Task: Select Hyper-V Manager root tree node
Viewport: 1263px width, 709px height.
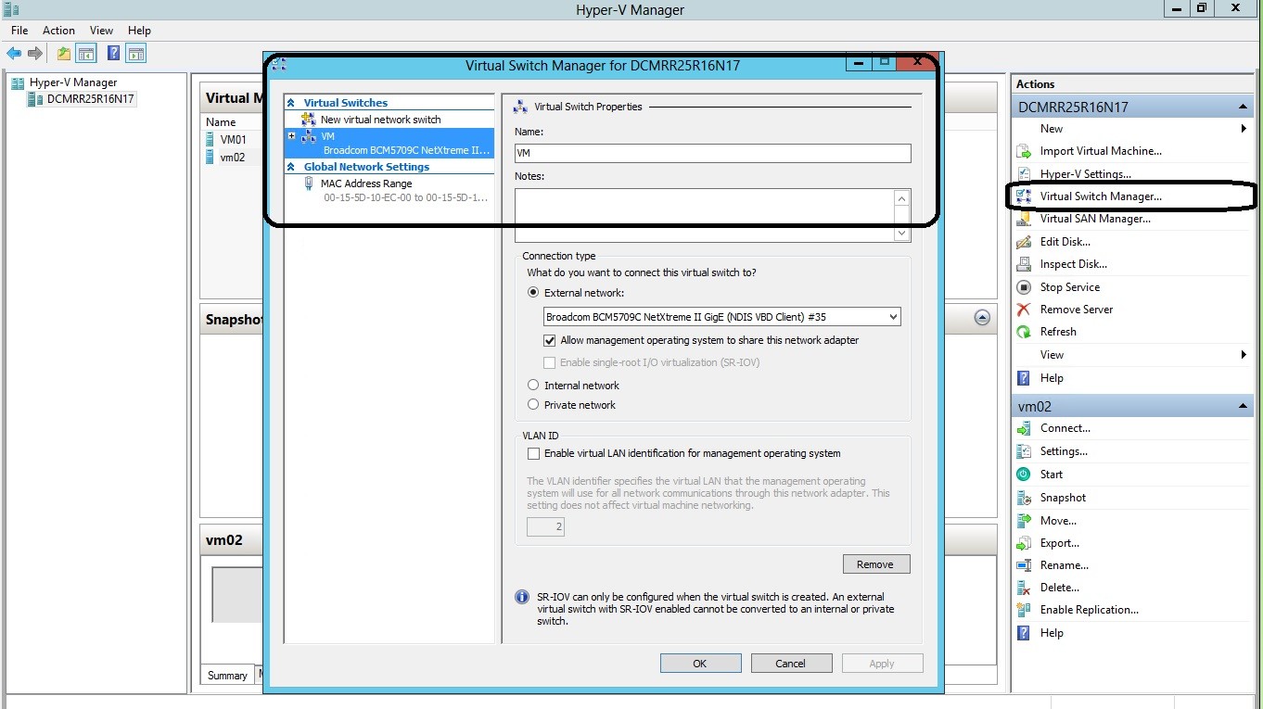Action: (x=73, y=82)
